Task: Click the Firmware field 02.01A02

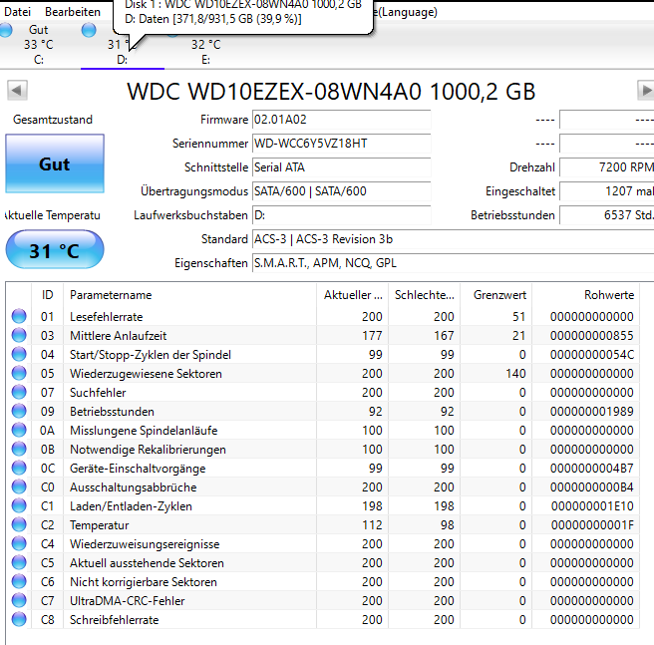Action: point(342,120)
